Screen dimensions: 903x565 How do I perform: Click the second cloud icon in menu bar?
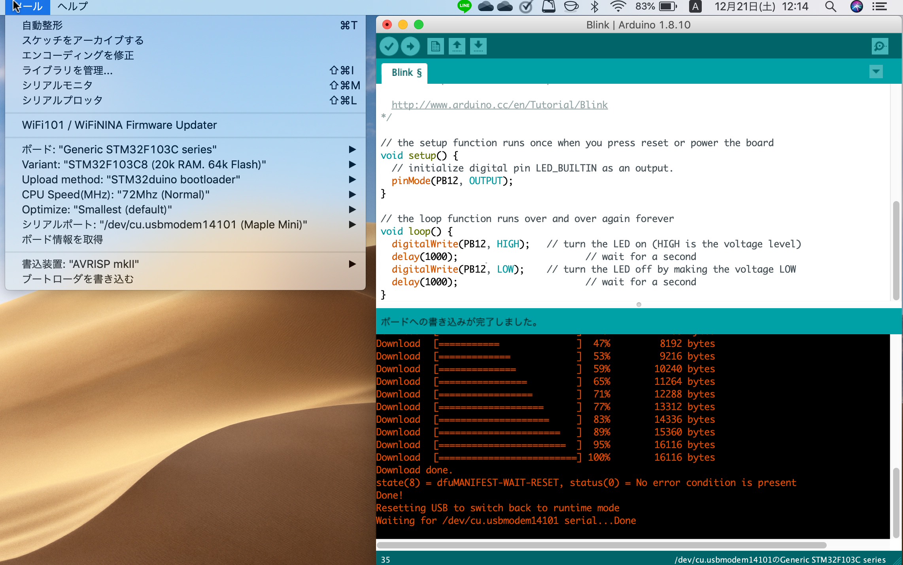click(x=505, y=6)
